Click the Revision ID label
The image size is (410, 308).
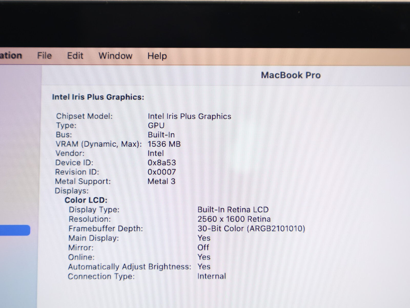coord(77,172)
